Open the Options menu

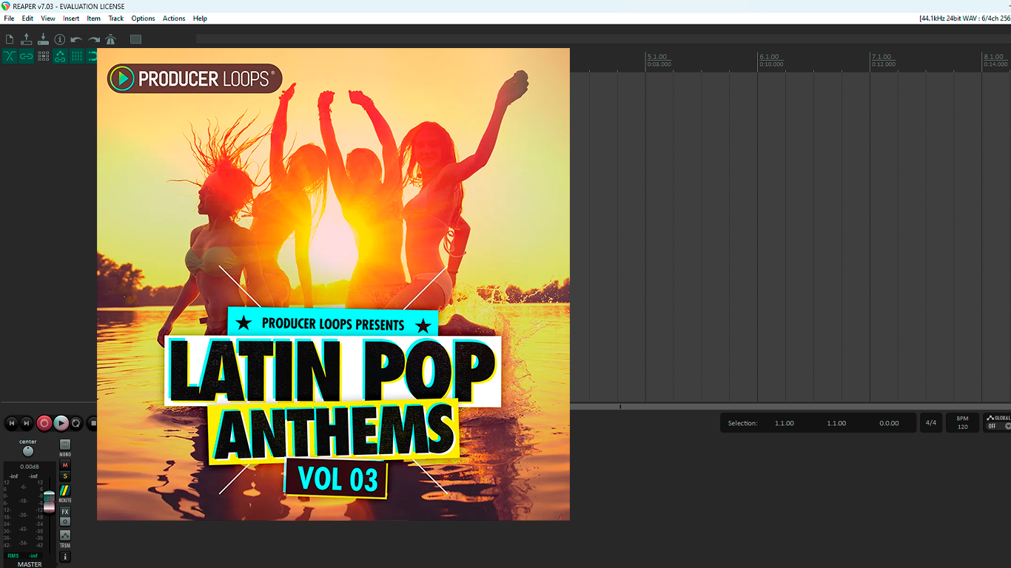(x=143, y=18)
